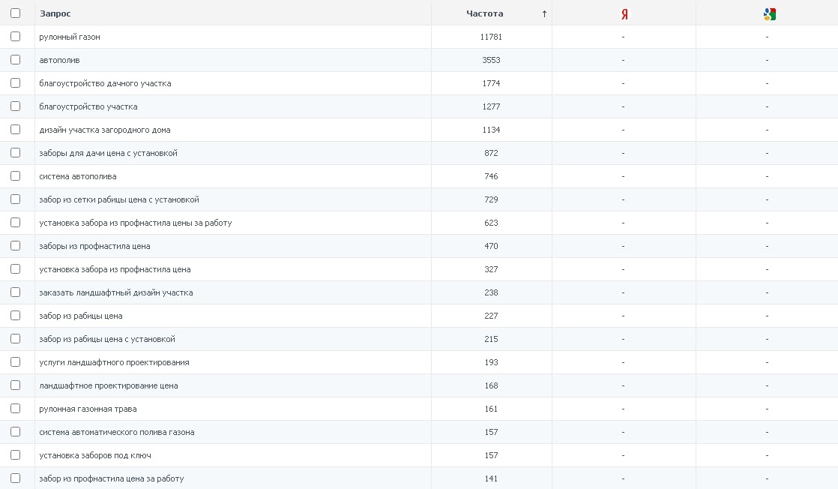This screenshot has height=489, width=838.
Task: Check the box for рулонный газон
Action: point(16,36)
